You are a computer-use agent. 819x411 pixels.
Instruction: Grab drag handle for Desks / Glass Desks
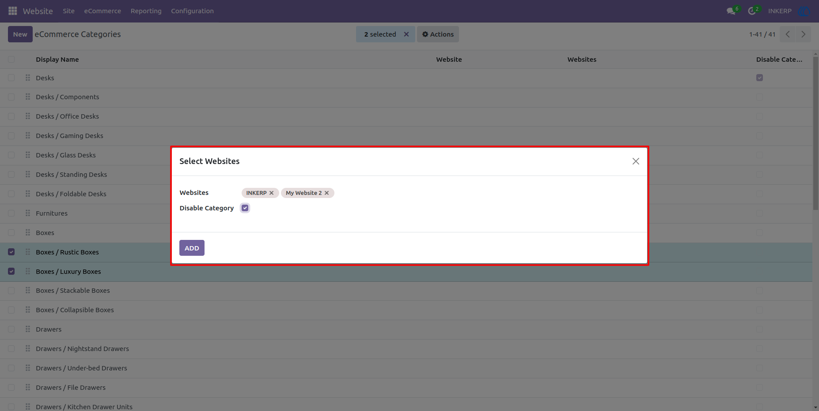(28, 155)
